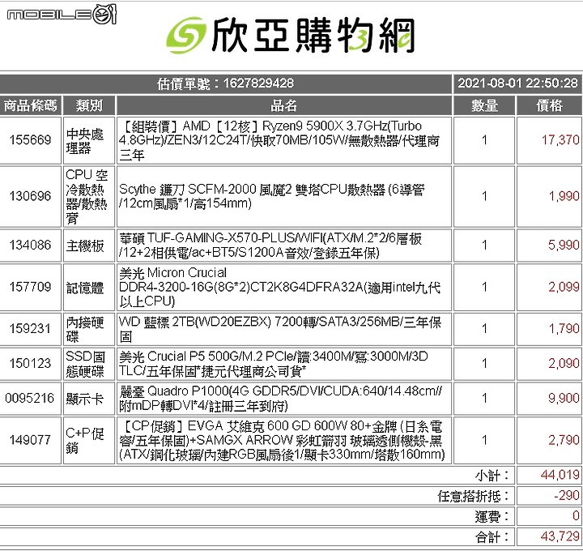Click the 顯示卡 category cell
This screenshot has width=583, height=551.
coord(89,399)
